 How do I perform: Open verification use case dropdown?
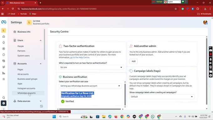coord(90,86)
